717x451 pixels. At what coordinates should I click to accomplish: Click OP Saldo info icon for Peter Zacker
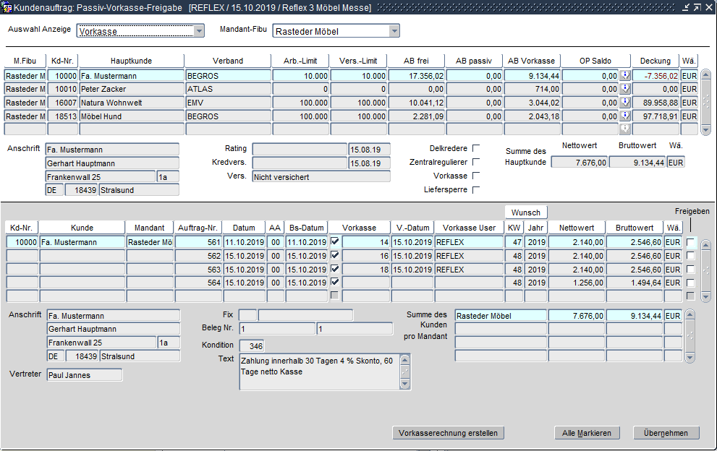click(x=625, y=89)
